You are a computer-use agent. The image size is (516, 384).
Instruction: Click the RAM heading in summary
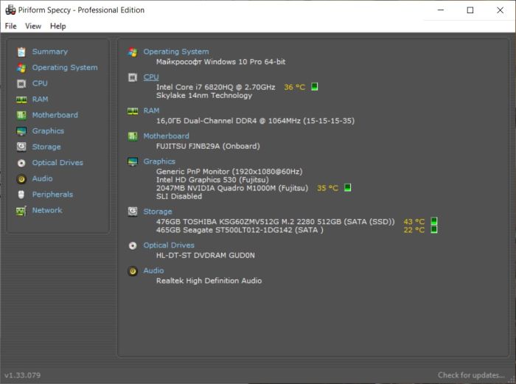click(x=151, y=111)
